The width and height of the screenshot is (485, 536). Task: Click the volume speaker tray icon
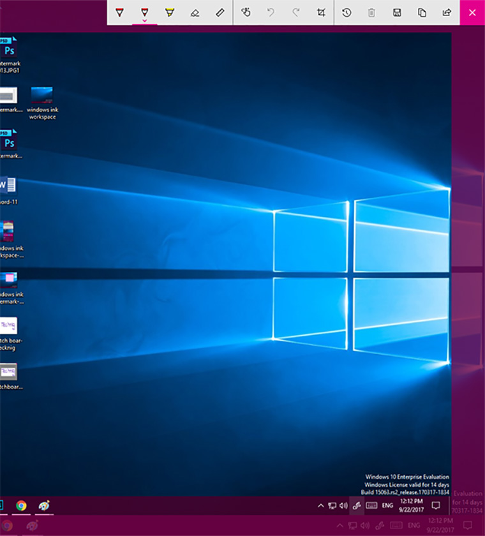[x=343, y=505]
